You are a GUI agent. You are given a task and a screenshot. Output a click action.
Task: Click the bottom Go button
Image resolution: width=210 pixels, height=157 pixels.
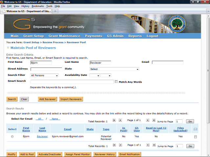click(x=190, y=146)
